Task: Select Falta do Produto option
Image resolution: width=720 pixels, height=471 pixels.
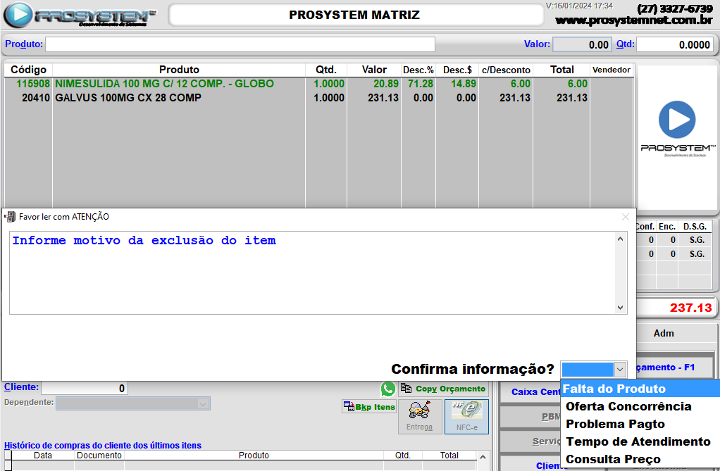Action: (640, 389)
